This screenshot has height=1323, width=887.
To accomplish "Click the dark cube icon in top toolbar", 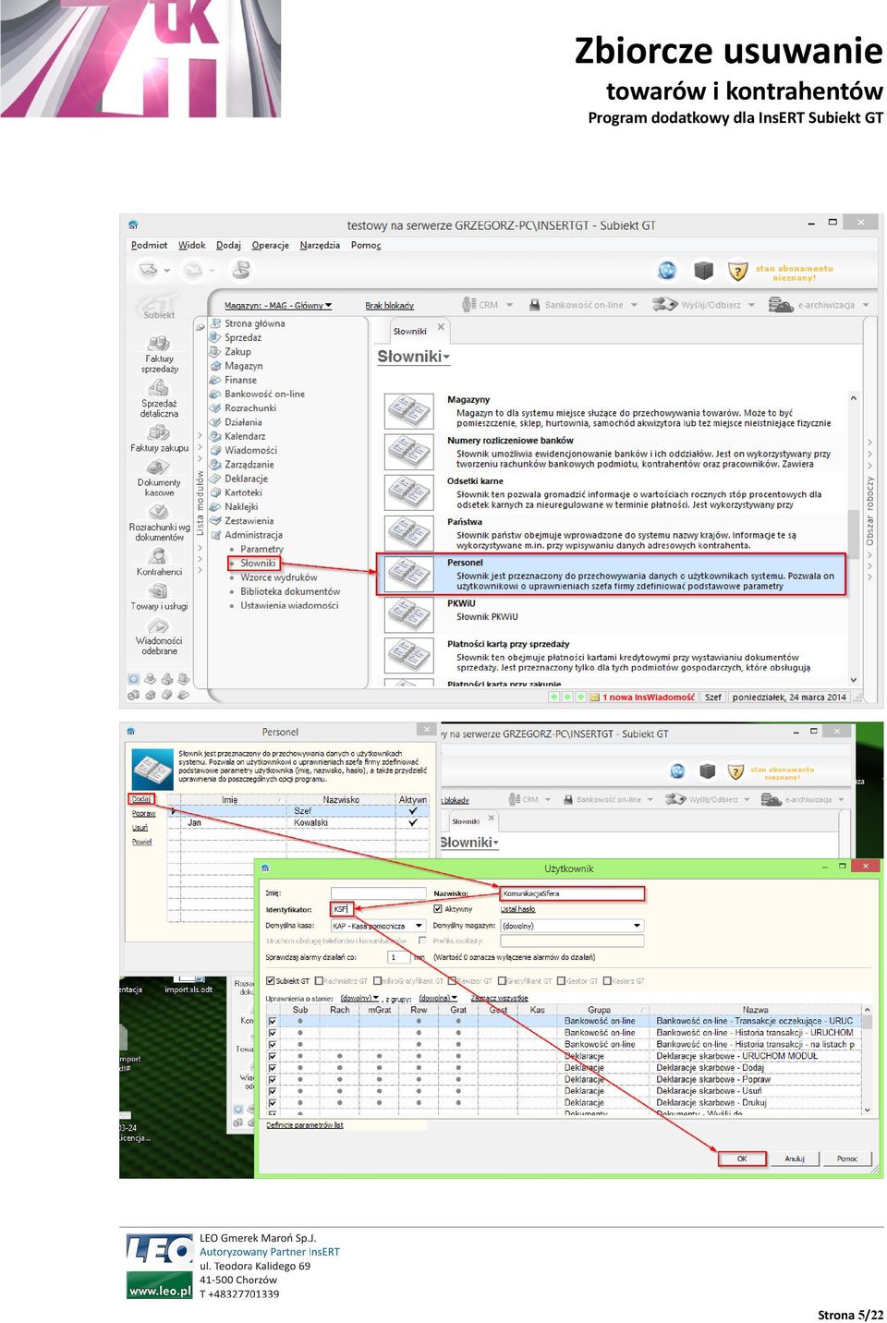I will (x=704, y=270).
